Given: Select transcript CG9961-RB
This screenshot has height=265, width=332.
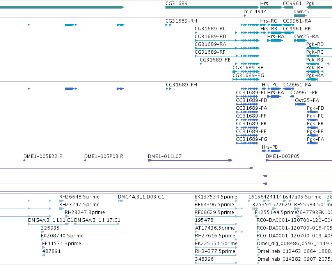Looking at the screenshot, I should [296, 29].
